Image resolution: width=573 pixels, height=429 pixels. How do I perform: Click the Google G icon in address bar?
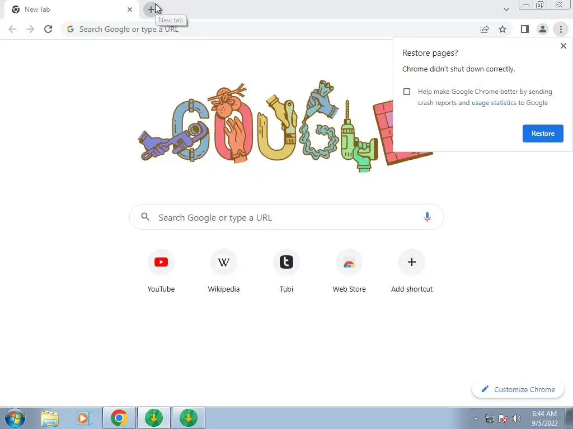pyautogui.click(x=71, y=29)
